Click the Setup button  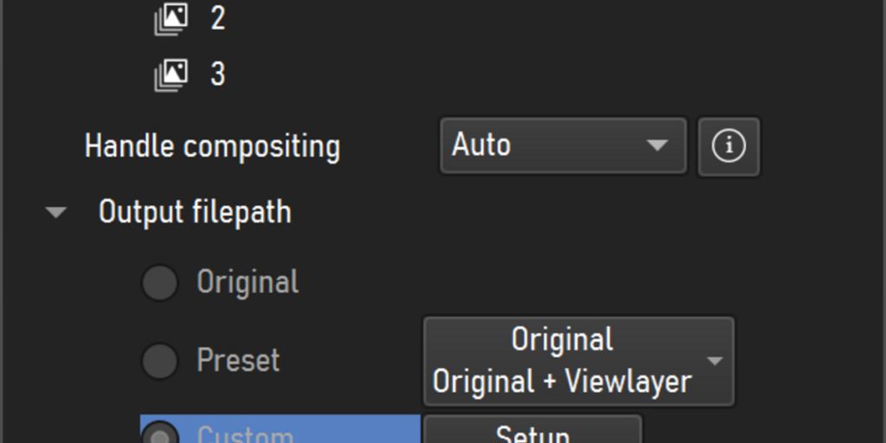click(533, 433)
